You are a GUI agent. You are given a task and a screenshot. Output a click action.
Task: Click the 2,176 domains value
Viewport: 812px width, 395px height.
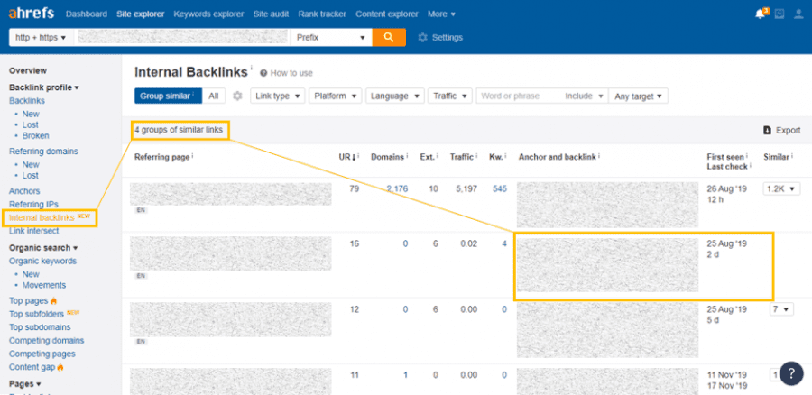point(397,189)
